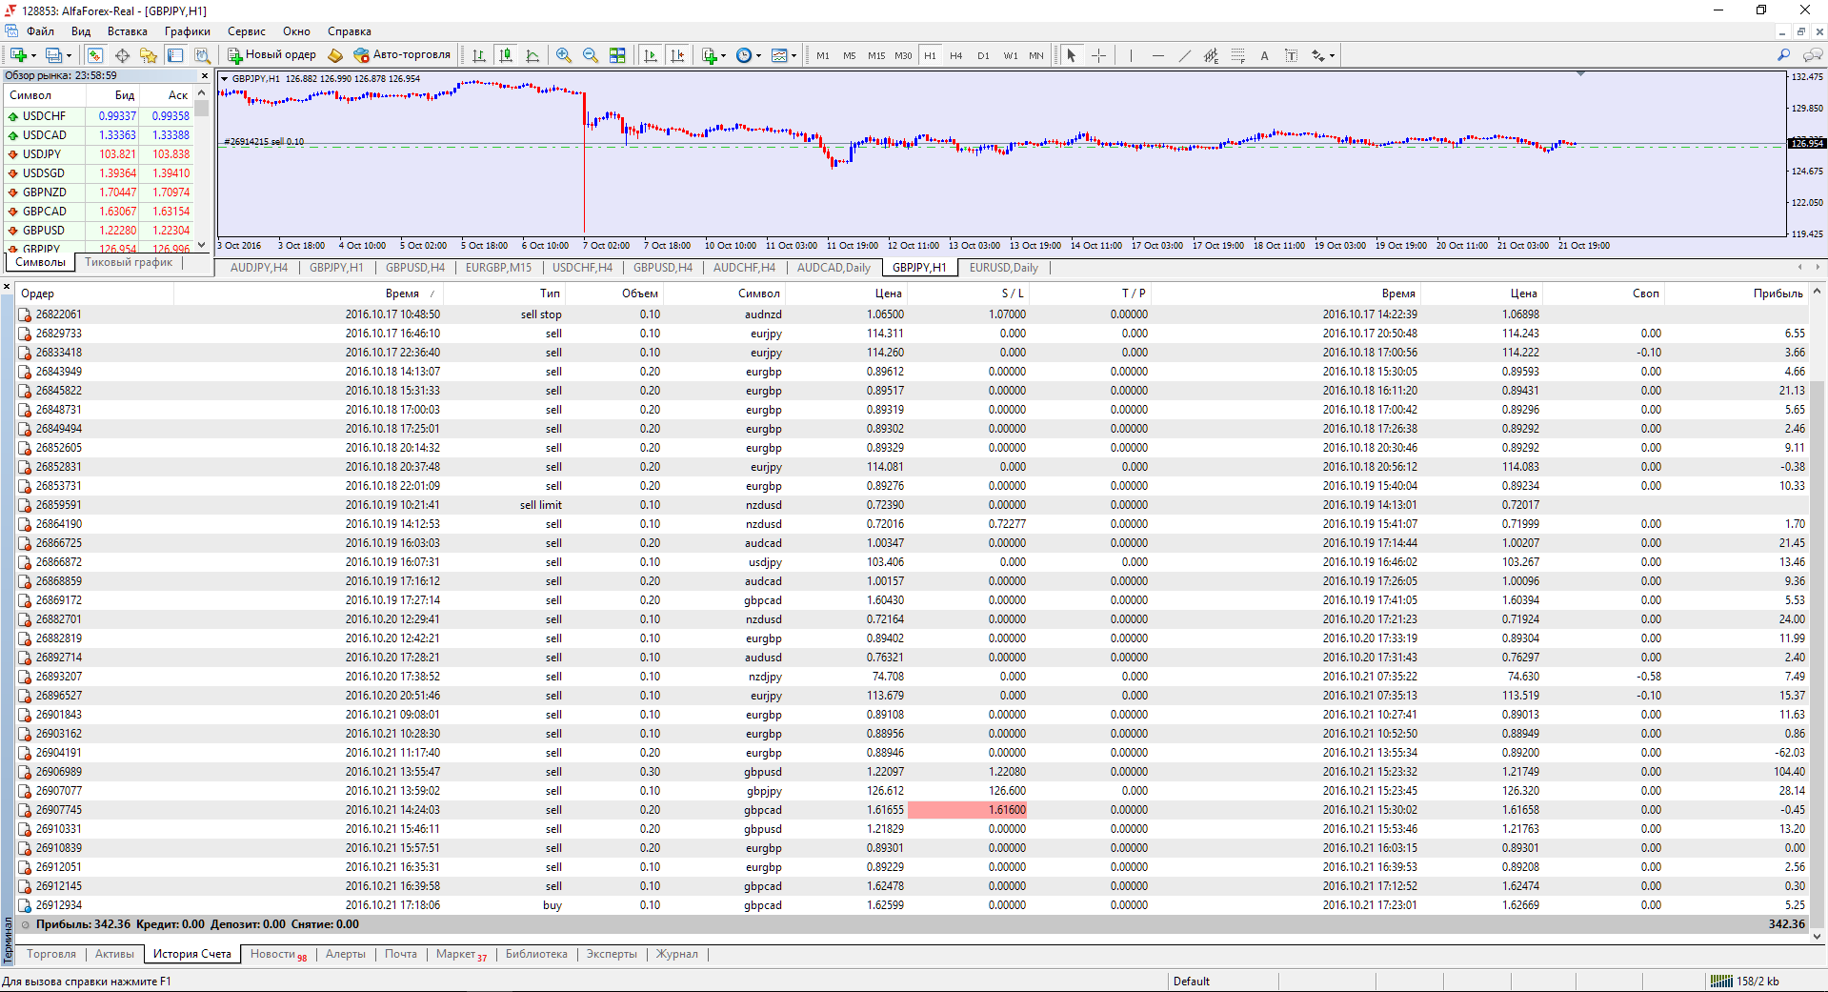Image resolution: width=1828 pixels, height=992 pixels.
Task: Open the Тиковый график tab
Action: (x=129, y=263)
